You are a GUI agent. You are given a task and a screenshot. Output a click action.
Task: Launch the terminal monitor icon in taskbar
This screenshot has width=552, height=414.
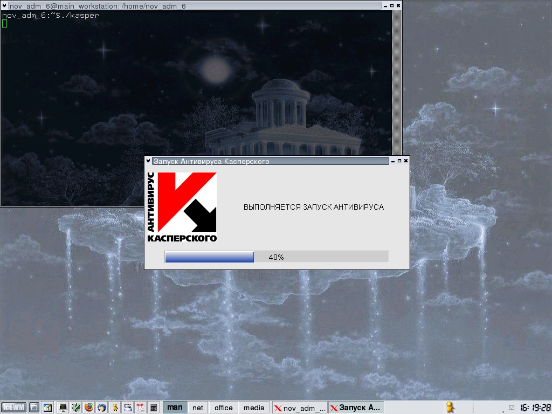coord(63,408)
